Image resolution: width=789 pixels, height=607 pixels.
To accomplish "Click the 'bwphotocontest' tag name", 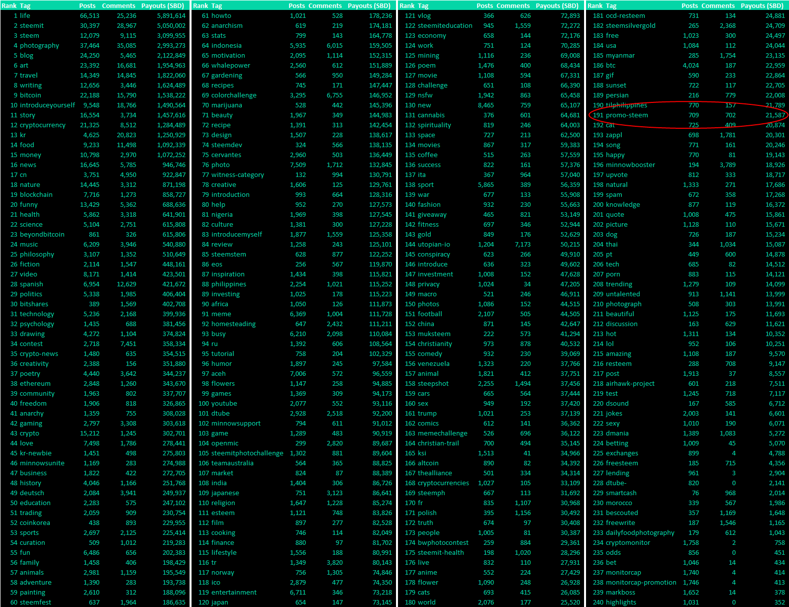I will (x=443, y=542).
